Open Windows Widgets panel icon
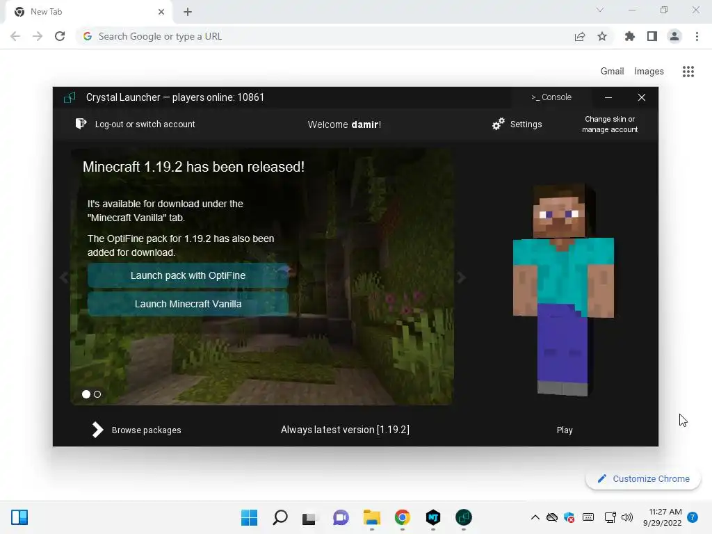This screenshot has height=534, width=712. point(19,517)
